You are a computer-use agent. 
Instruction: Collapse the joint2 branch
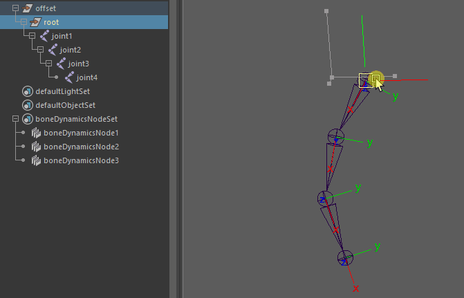tap(40, 50)
